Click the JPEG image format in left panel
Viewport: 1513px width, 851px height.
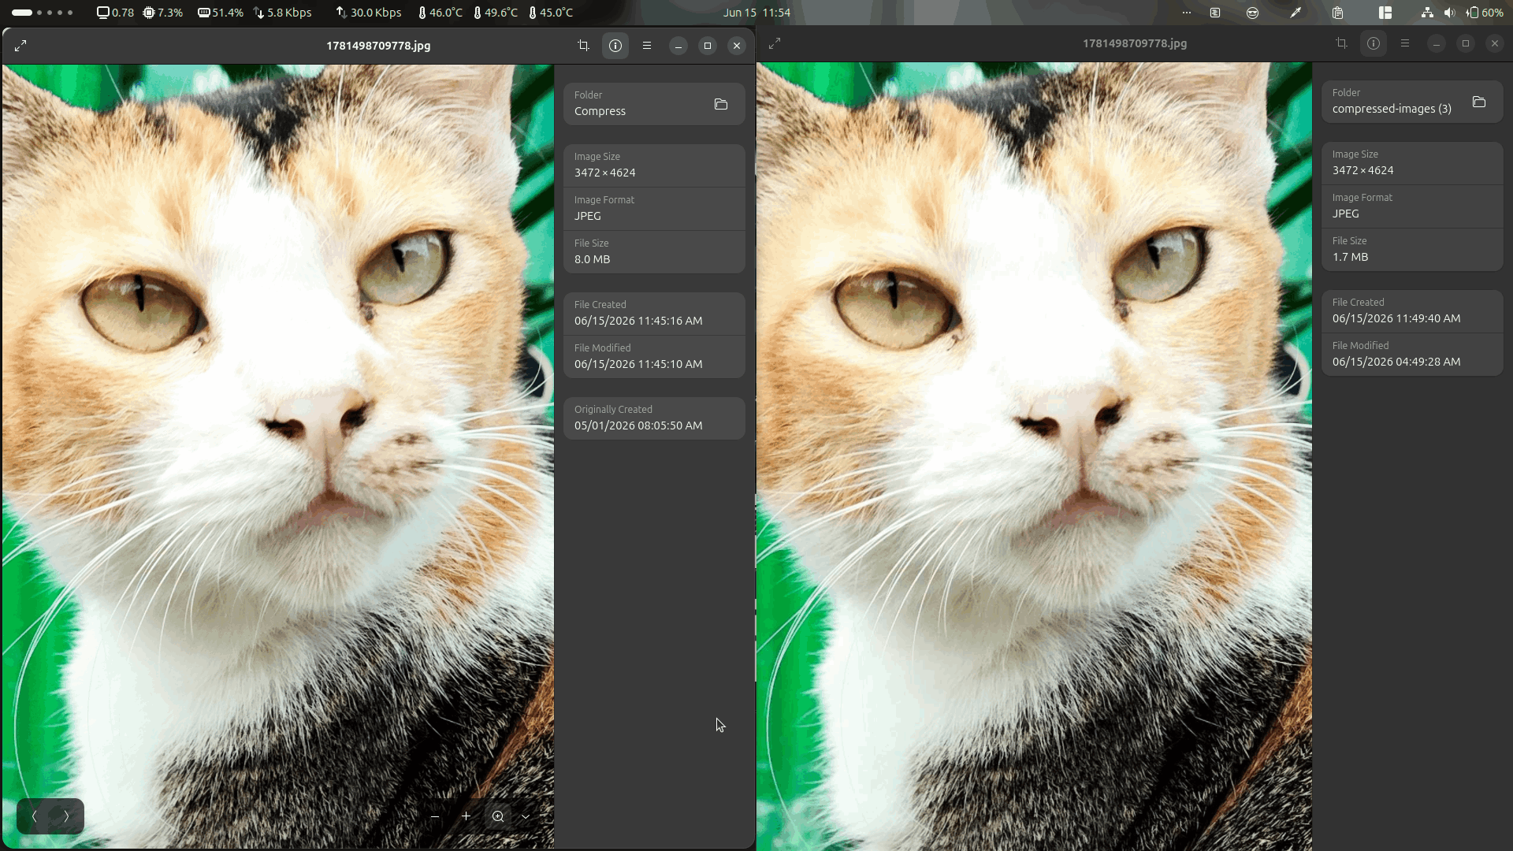pos(654,209)
